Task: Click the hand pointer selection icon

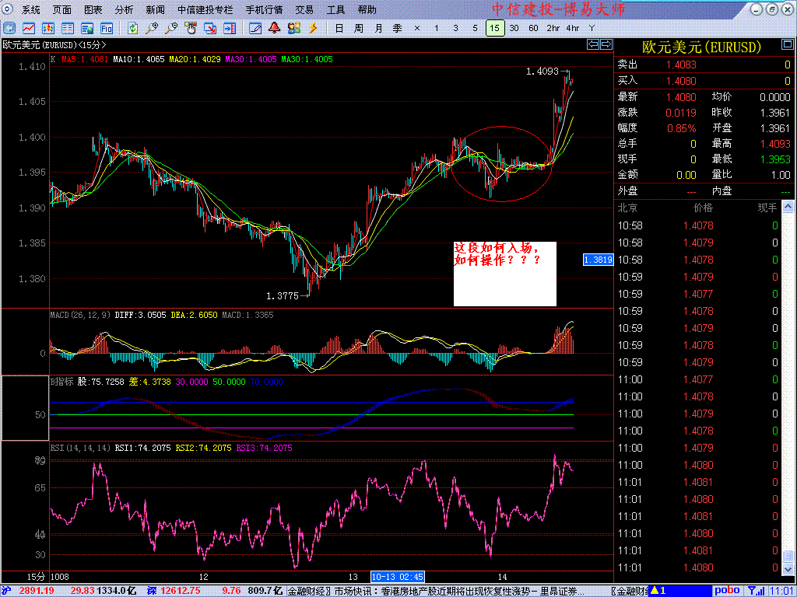Action: 191,29
